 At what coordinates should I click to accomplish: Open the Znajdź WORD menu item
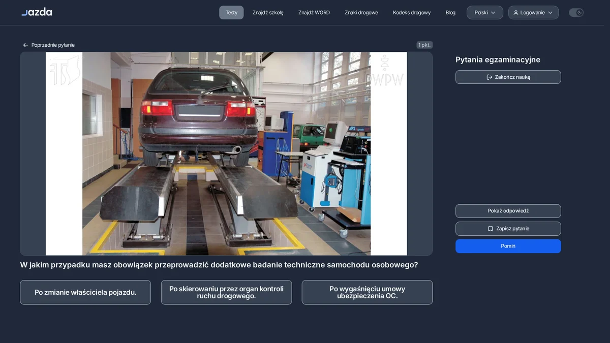coord(314,13)
